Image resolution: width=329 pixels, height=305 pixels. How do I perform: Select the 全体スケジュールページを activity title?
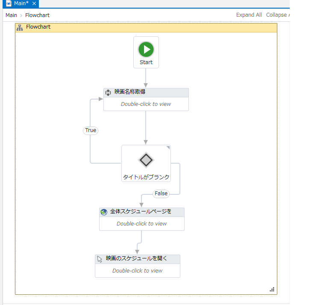pos(141,211)
